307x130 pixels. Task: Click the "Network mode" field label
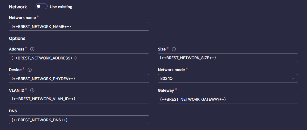171,70
